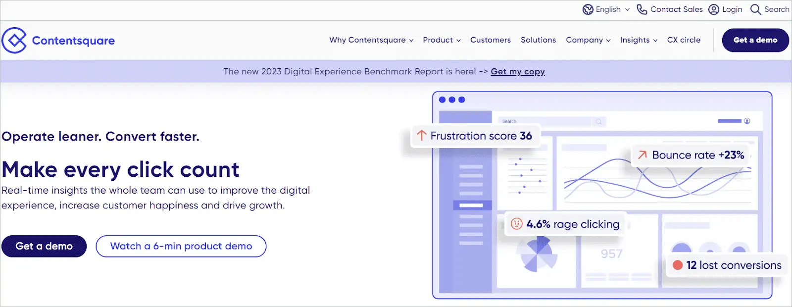
Task: Open the Solutions page
Action: pyautogui.click(x=538, y=40)
